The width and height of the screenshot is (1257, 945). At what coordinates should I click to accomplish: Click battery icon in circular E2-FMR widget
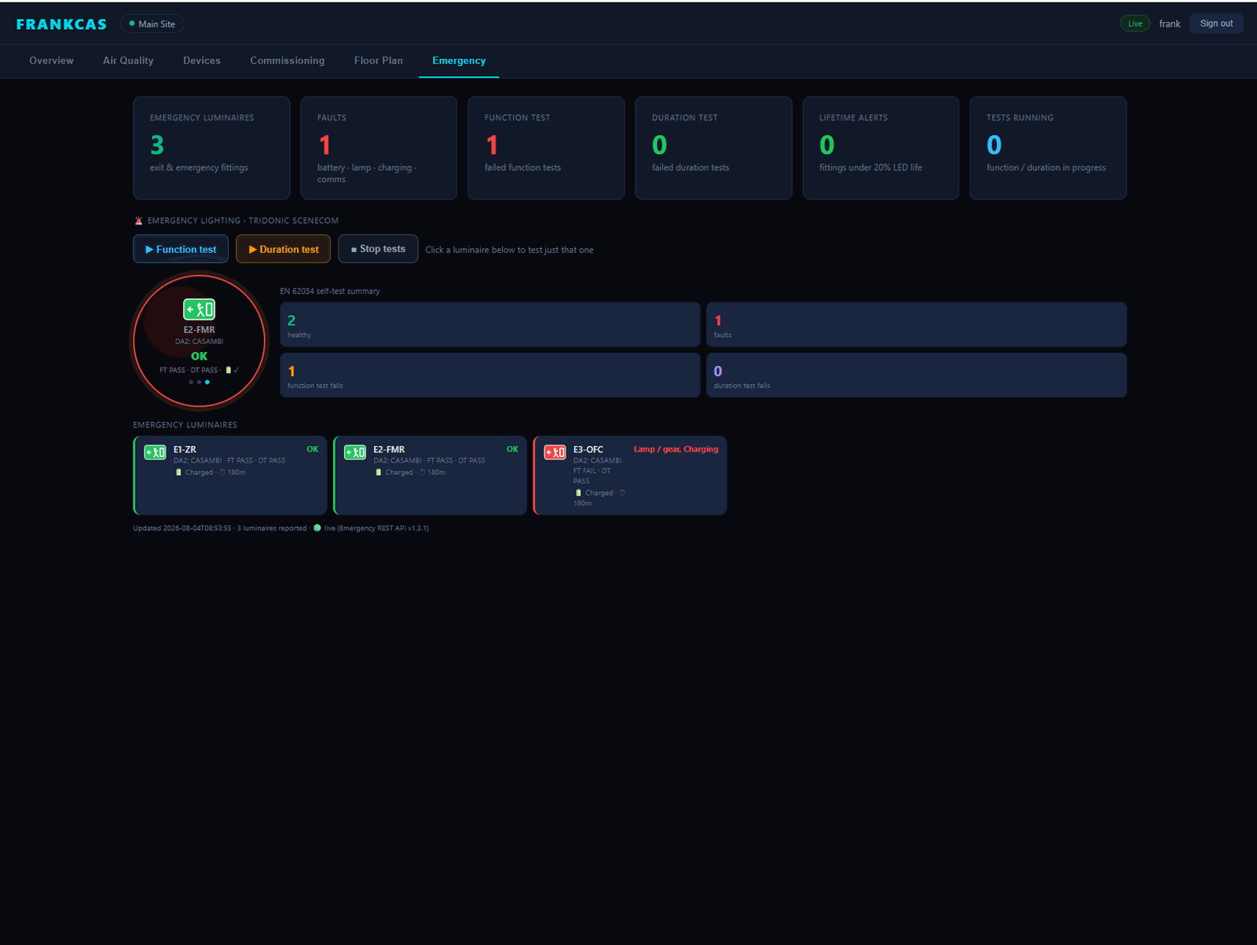[229, 370]
